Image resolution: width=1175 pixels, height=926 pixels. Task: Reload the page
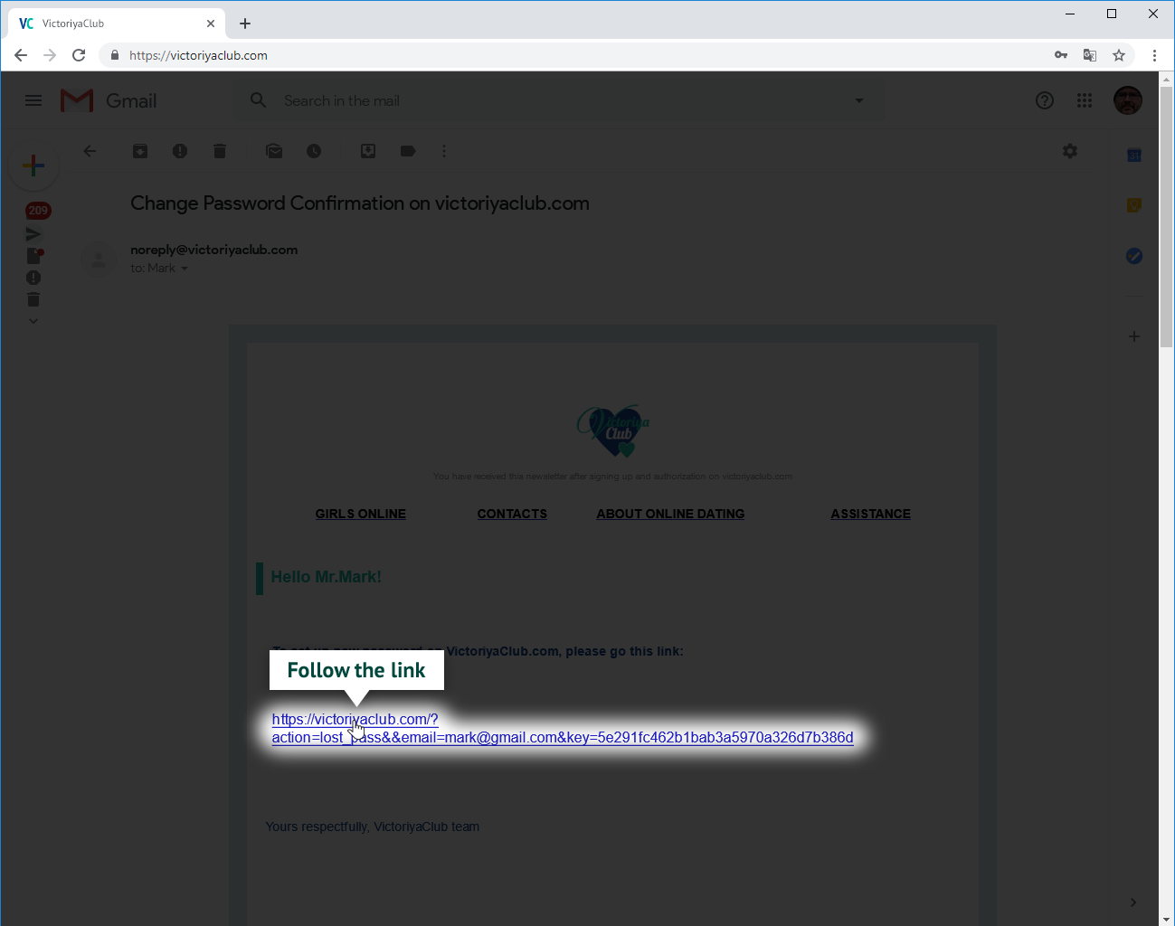(79, 55)
